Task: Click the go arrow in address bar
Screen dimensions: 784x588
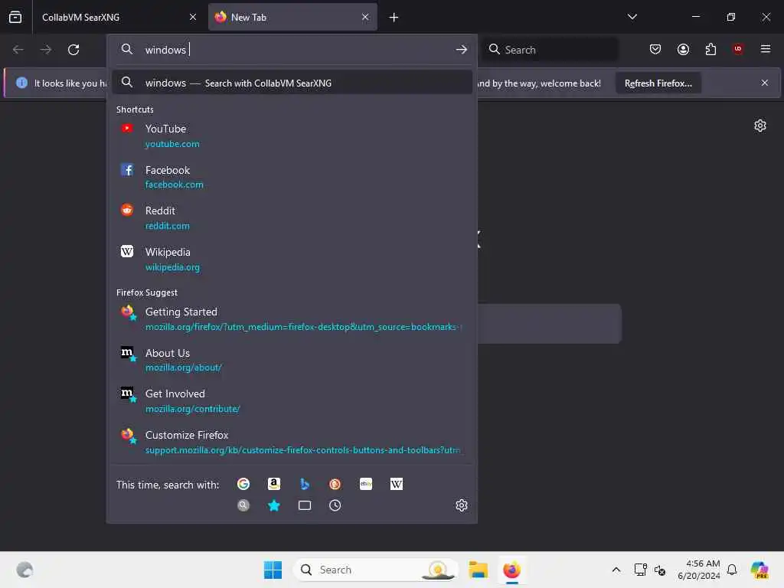Action: [x=461, y=50]
